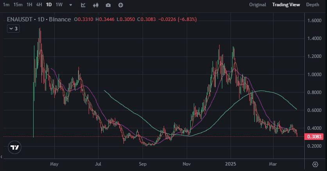Viewport: 327px width, 171px height.
Task: Select the 1m timeframe
Action: 6,5
